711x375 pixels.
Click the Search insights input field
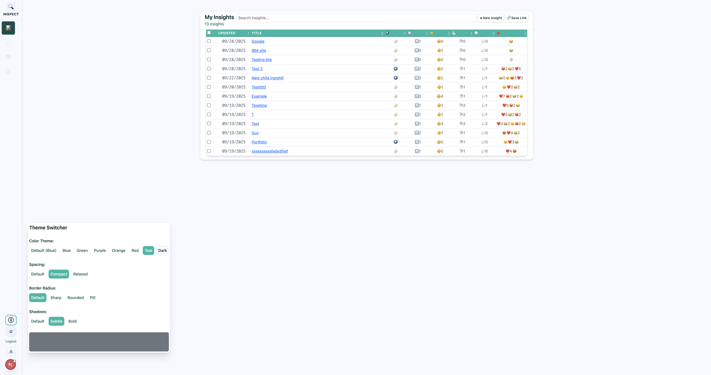tap(356, 18)
